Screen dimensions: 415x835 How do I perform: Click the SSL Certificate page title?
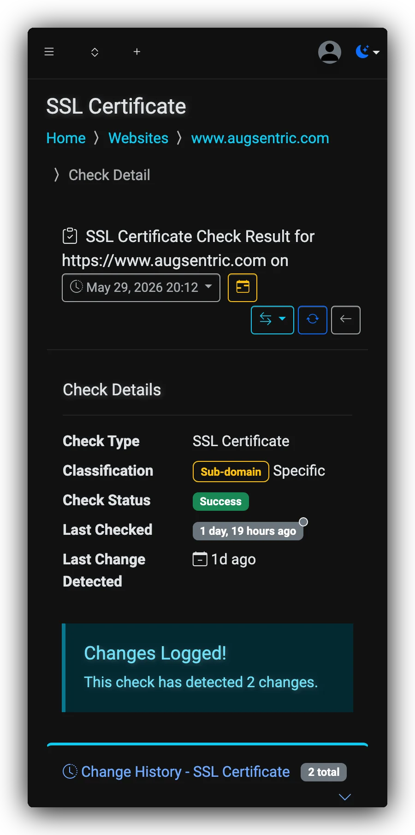[x=116, y=106]
